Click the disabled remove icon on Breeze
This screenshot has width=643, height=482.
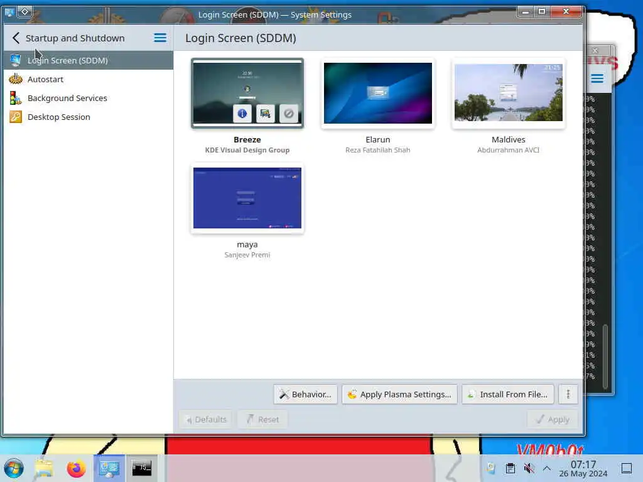point(289,113)
